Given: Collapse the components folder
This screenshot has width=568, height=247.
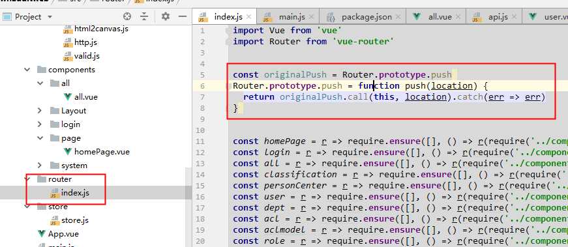Looking at the screenshot, I should pyautogui.click(x=27, y=70).
